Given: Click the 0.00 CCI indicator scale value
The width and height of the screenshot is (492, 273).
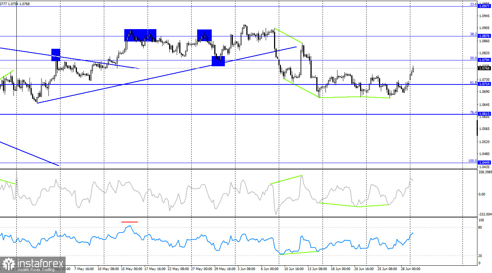Looking at the screenshot, I should (481, 194).
